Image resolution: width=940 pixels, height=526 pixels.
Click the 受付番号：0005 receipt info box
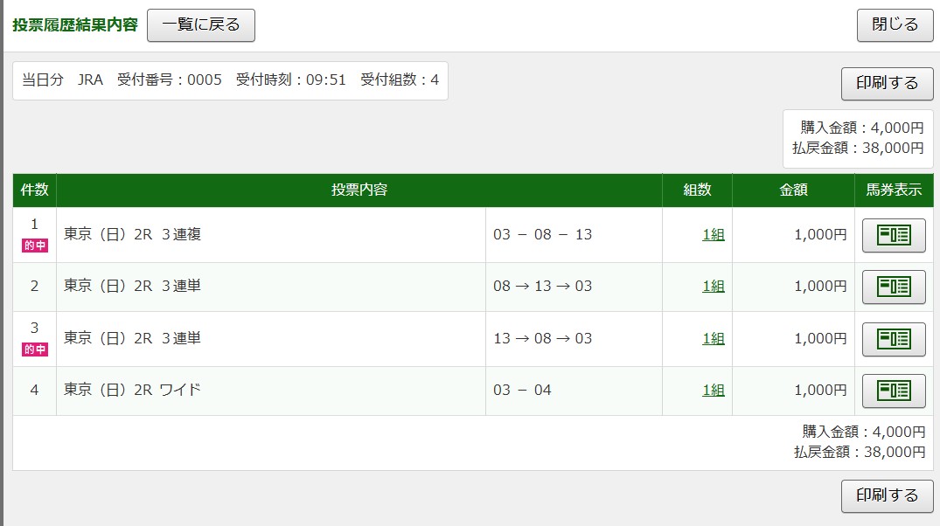[230, 80]
